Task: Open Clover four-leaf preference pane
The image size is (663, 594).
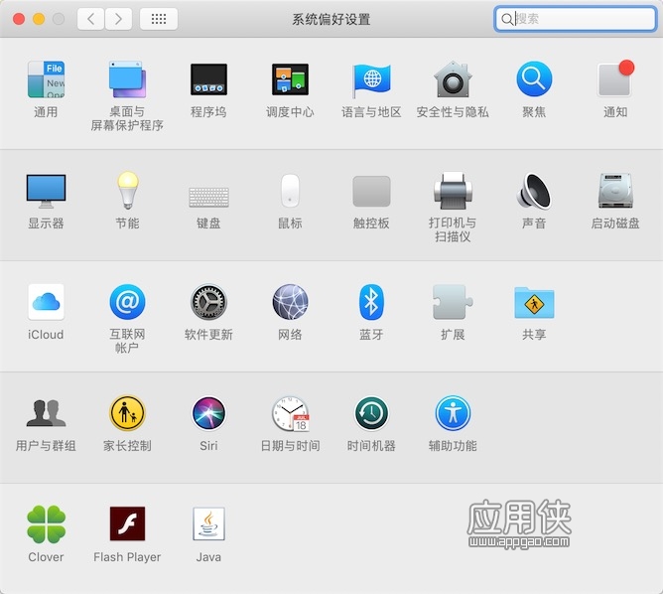Action: (x=46, y=524)
